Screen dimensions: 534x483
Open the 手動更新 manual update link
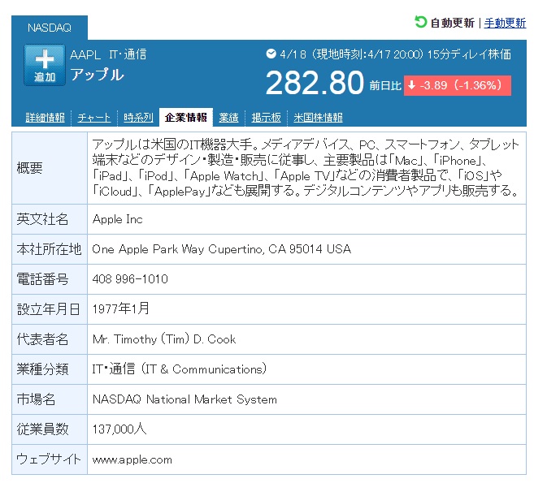(505, 23)
